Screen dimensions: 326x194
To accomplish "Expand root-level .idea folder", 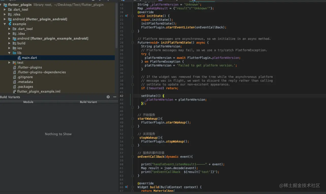I will point(5,14).
